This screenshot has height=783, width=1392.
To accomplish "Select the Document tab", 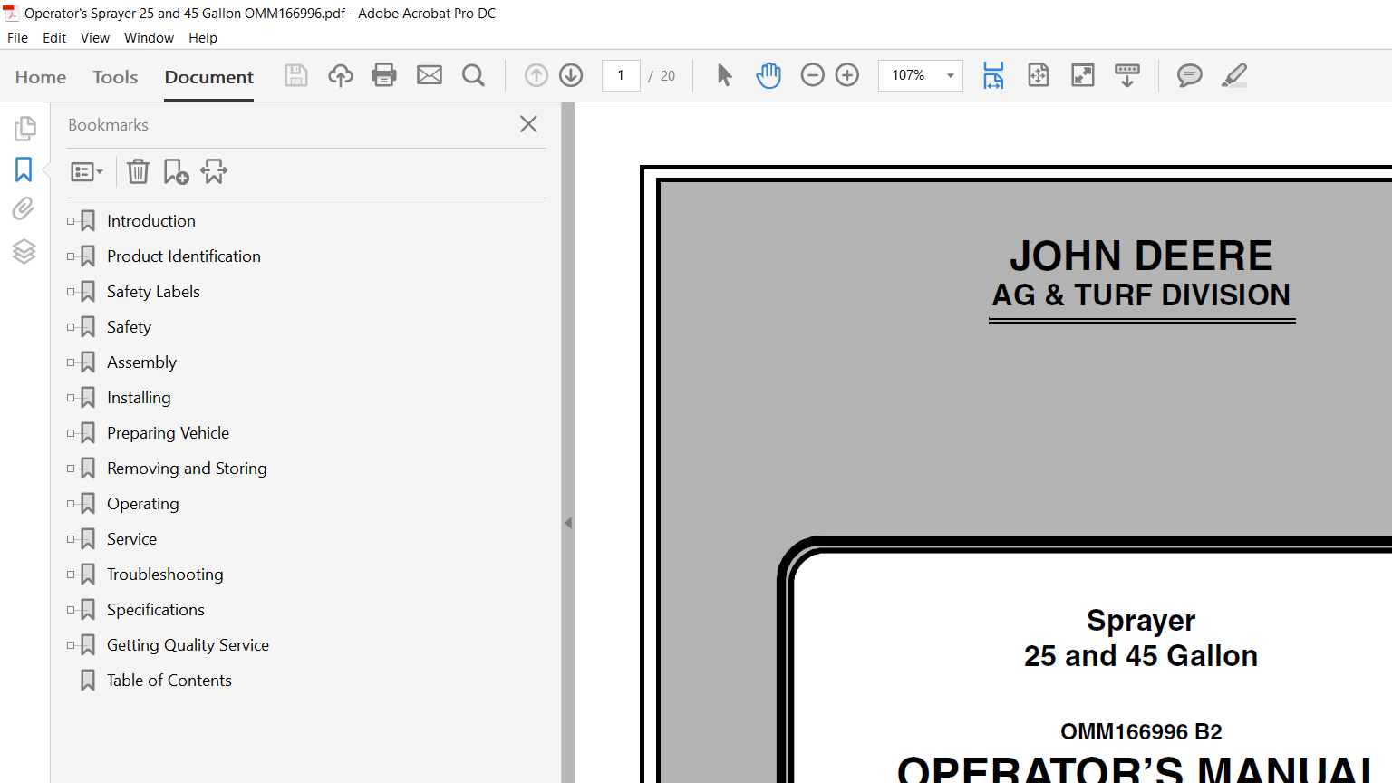I will click(x=209, y=77).
